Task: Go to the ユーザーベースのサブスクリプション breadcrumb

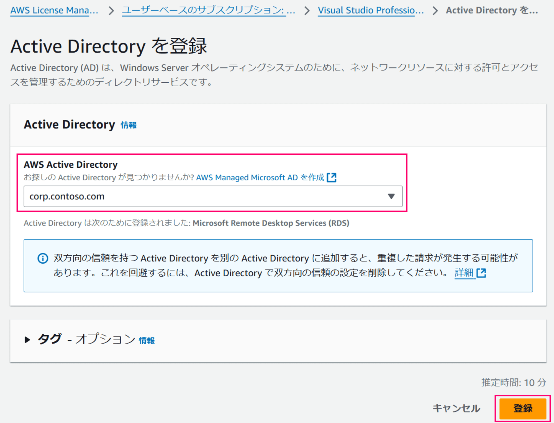Action: pyautogui.click(x=208, y=10)
